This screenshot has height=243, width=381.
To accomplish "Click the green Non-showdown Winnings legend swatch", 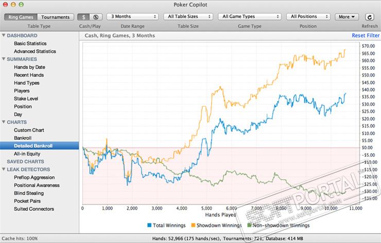I will pos(249,226).
